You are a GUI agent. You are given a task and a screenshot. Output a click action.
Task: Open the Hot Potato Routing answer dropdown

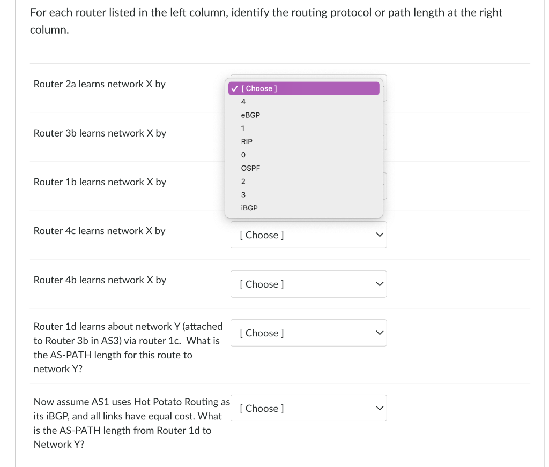click(x=308, y=408)
